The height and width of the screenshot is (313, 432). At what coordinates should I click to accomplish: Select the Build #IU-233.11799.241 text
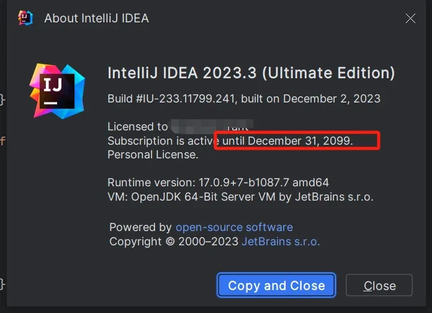173,98
